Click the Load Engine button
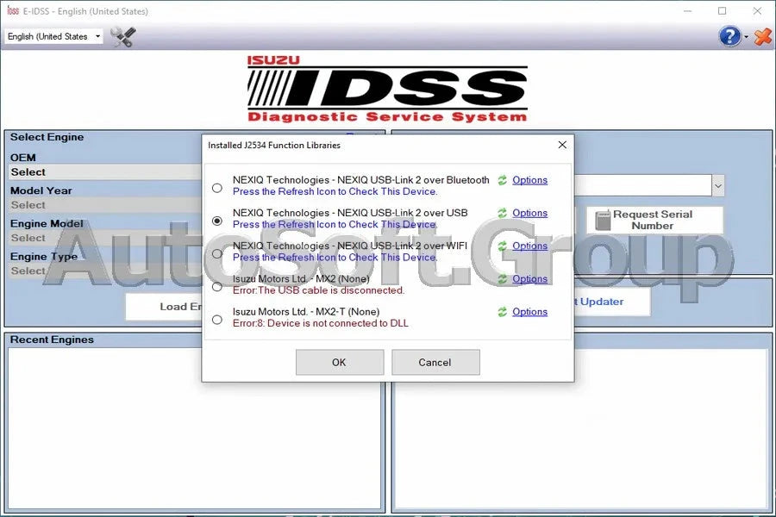The height and width of the screenshot is (517, 776). (164, 307)
